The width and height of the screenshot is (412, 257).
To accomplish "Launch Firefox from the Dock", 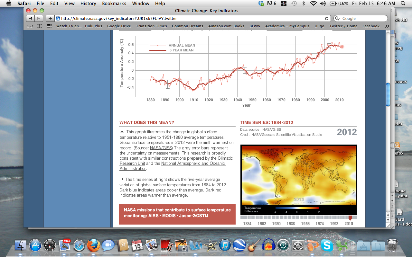I will [94, 245].
